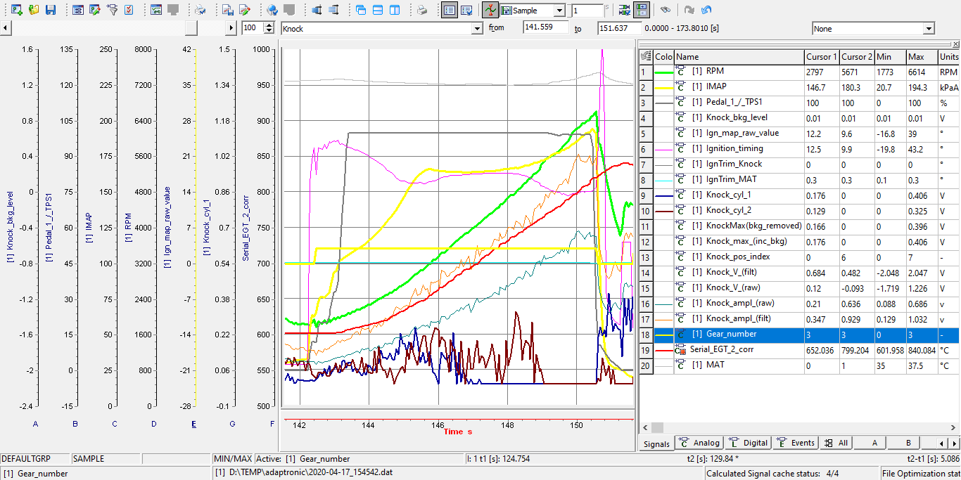Open the None dropdown at top right
Screen dimensions: 961x480
click(x=929, y=28)
